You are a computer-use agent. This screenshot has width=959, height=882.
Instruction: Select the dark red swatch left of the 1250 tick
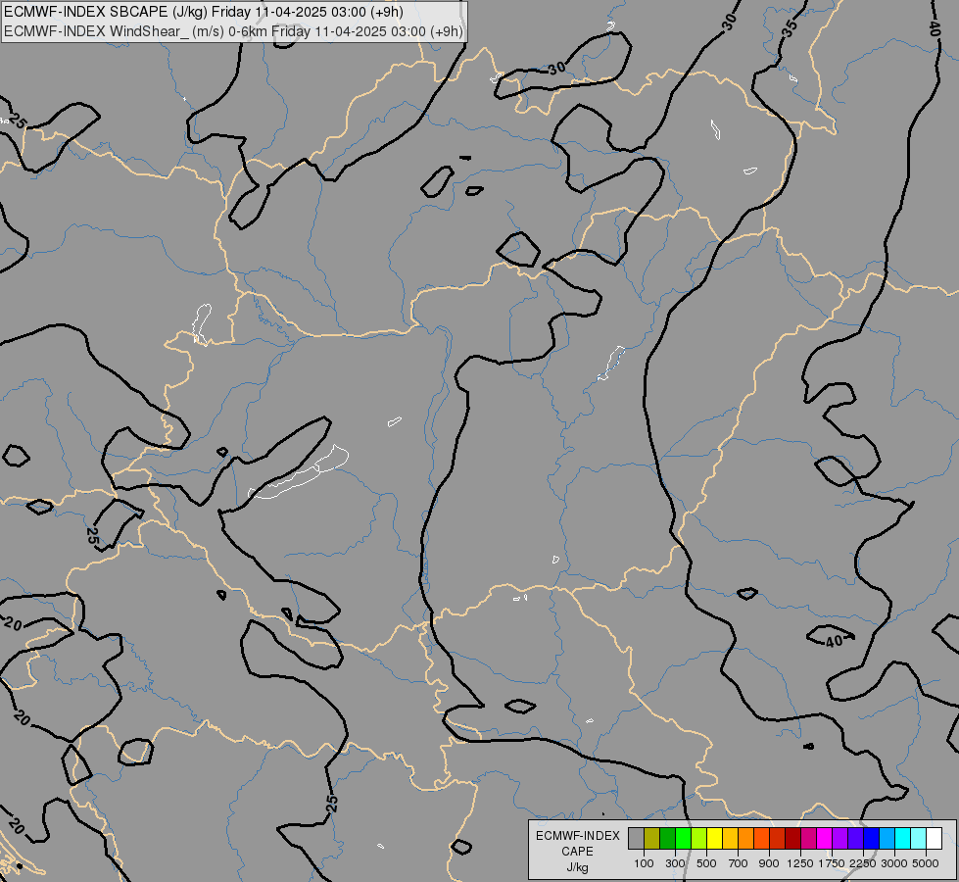(792, 838)
